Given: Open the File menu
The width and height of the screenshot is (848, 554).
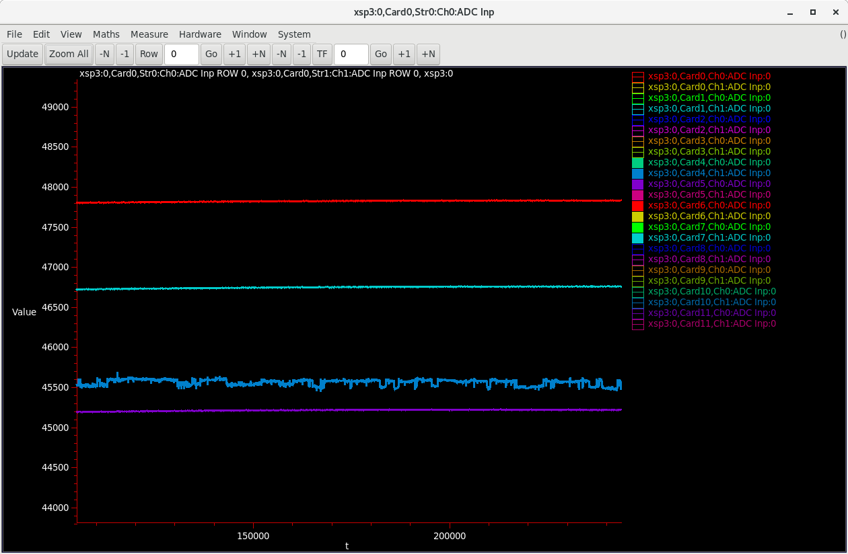Looking at the screenshot, I should tap(14, 34).
